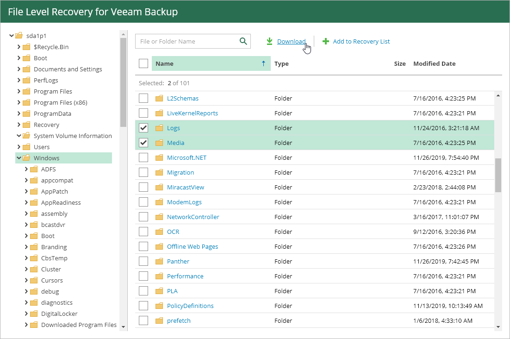The height and width of the screenshot is (339, 510).
Task: Open the Offline Web Pages folder link
Action: point(193,246)
